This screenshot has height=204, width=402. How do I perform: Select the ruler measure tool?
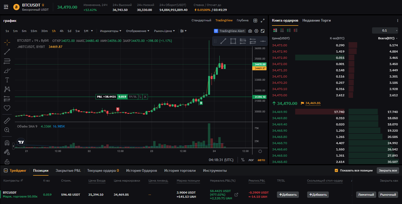[x=7, y=121]
